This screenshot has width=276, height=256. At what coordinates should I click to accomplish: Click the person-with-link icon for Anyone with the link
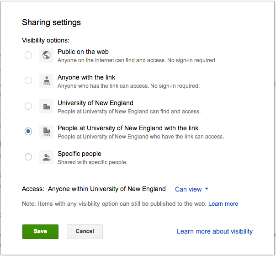pyautogui.click(x=46, y=80)
